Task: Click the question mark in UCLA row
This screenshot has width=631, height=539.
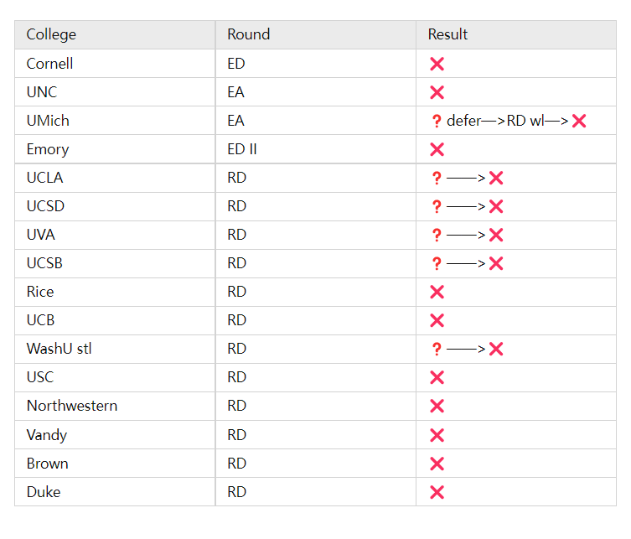Action: coord(437,178)
